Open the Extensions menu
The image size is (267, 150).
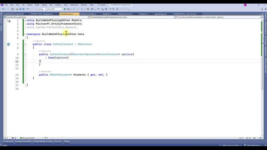click(74, 5)
